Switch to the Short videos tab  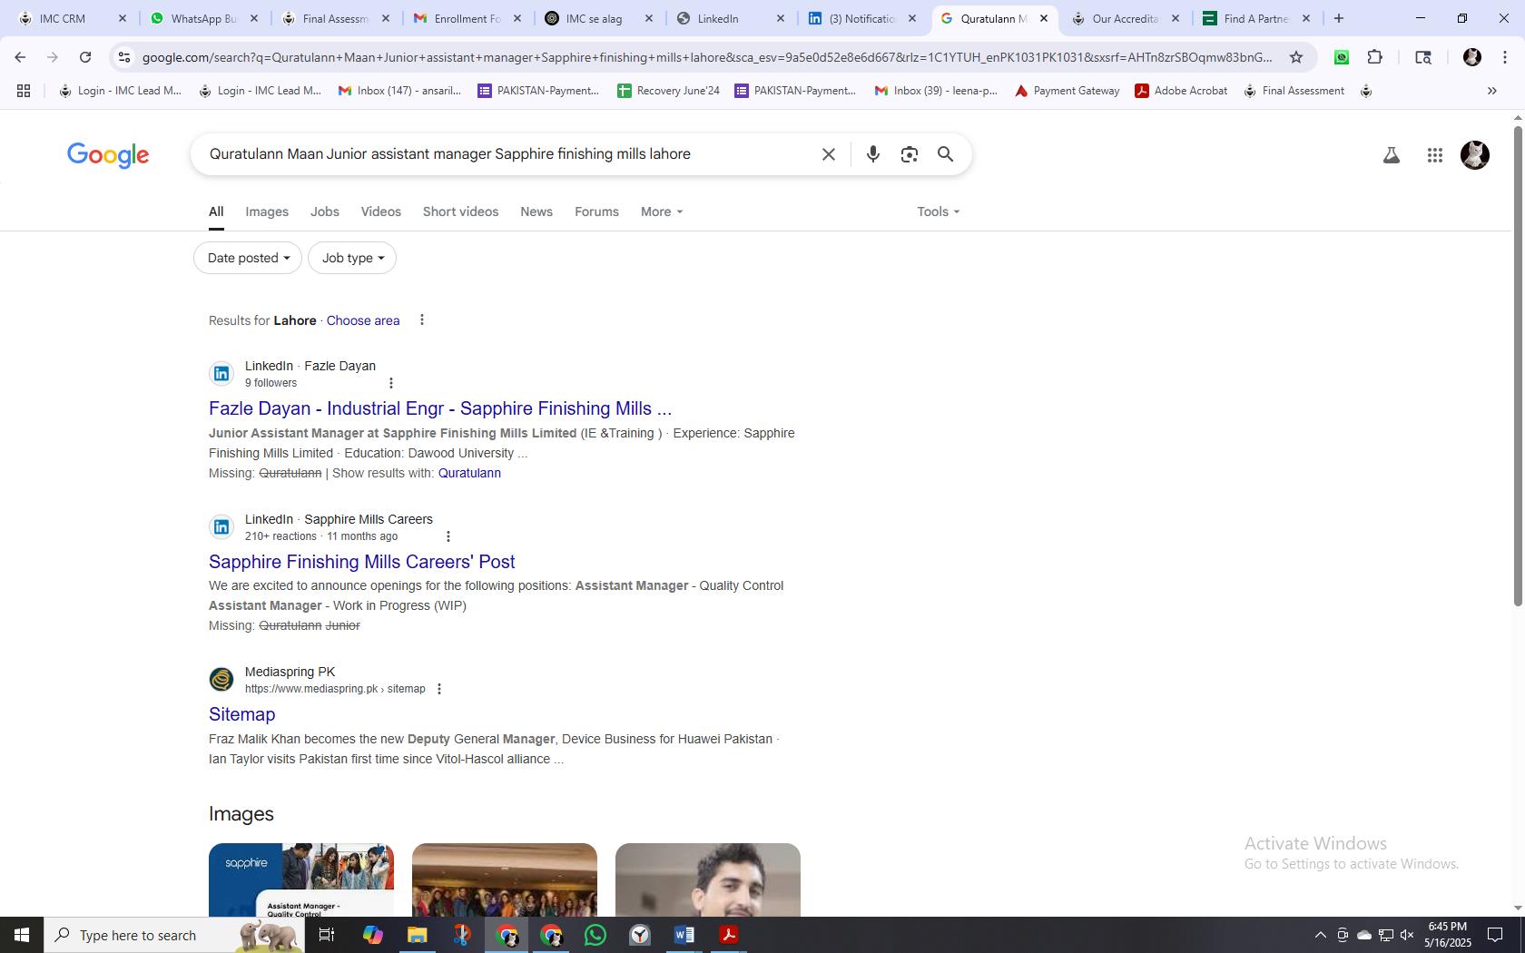click(x=460, y=211)
